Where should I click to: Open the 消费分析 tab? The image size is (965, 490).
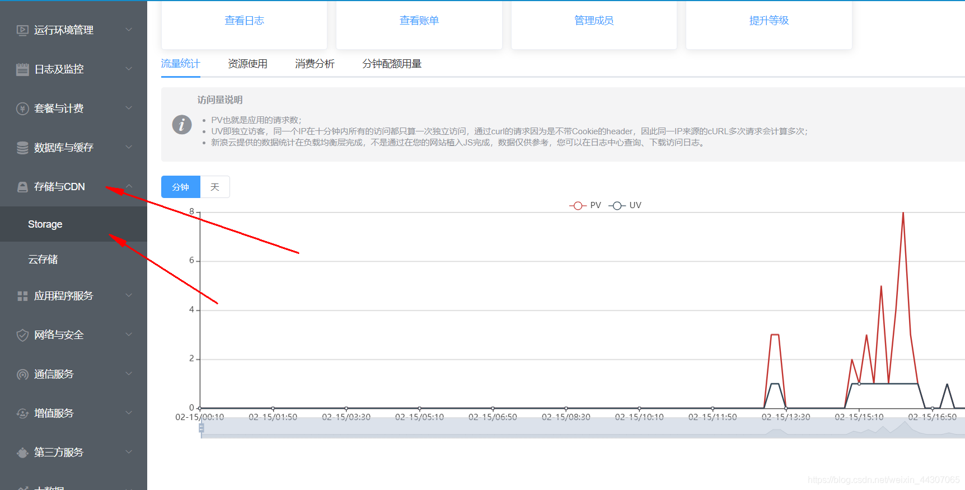coord(315,64)
